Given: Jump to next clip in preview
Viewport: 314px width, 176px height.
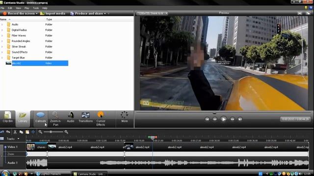Looking at the screenshot, I should point(240,119).
